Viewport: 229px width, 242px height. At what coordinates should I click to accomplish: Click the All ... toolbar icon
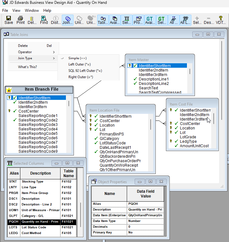coord(174,20)
